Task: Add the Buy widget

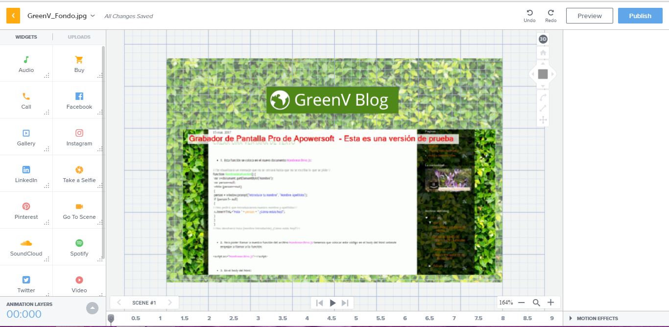Action: pyautogui.click(x=79, y=64)
